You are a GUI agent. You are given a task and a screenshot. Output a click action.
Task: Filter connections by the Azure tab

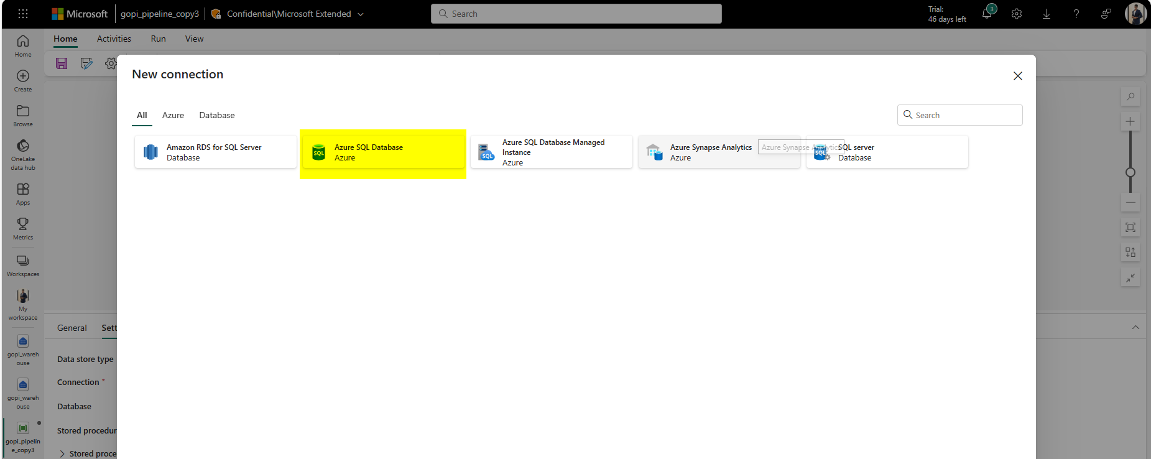pyautogui.click(x=173, y=115)
